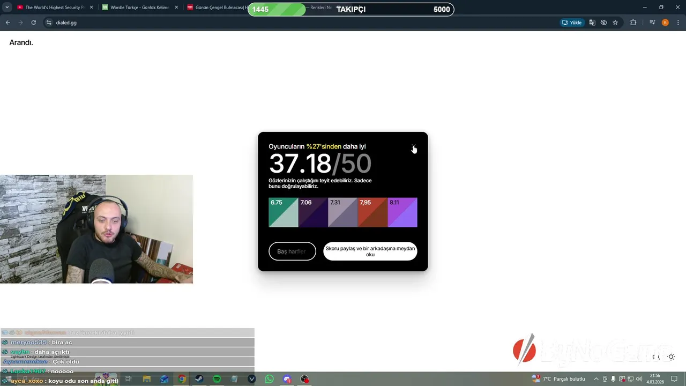686x386 pixels.
Task: Bookmark this page with star icon
Action: (615, 23)
